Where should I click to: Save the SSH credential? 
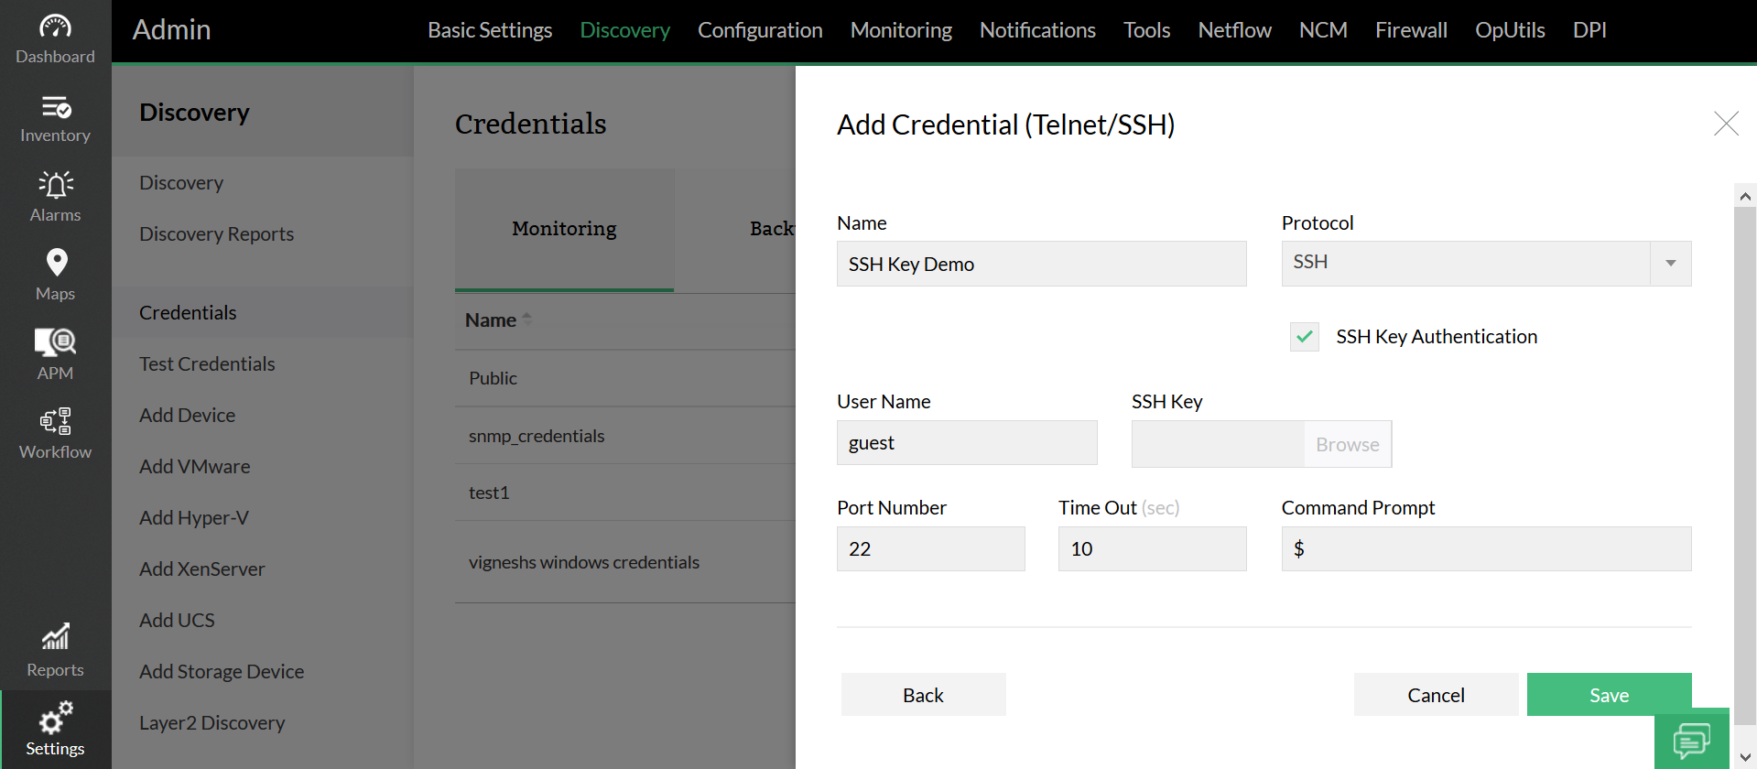1609,695
